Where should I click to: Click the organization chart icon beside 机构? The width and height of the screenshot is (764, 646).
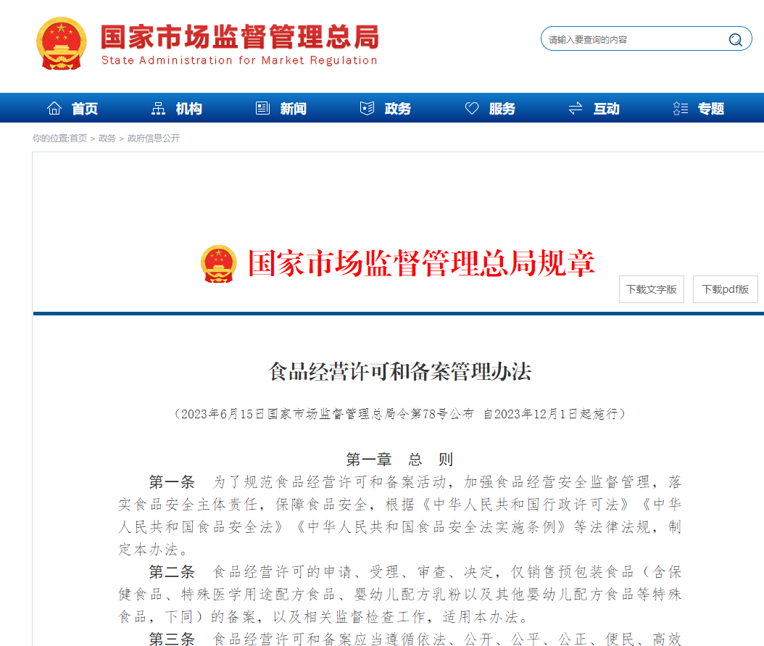click(158, 109)
